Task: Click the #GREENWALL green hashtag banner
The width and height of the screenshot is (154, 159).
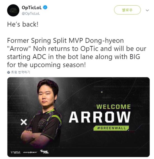Action: [x=111, y=128]
